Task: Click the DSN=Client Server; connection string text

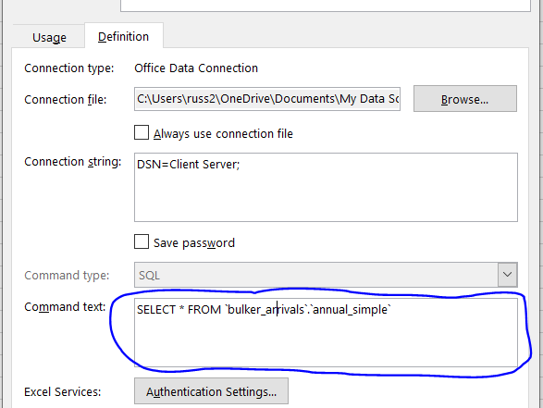Action: click(188, 164)
